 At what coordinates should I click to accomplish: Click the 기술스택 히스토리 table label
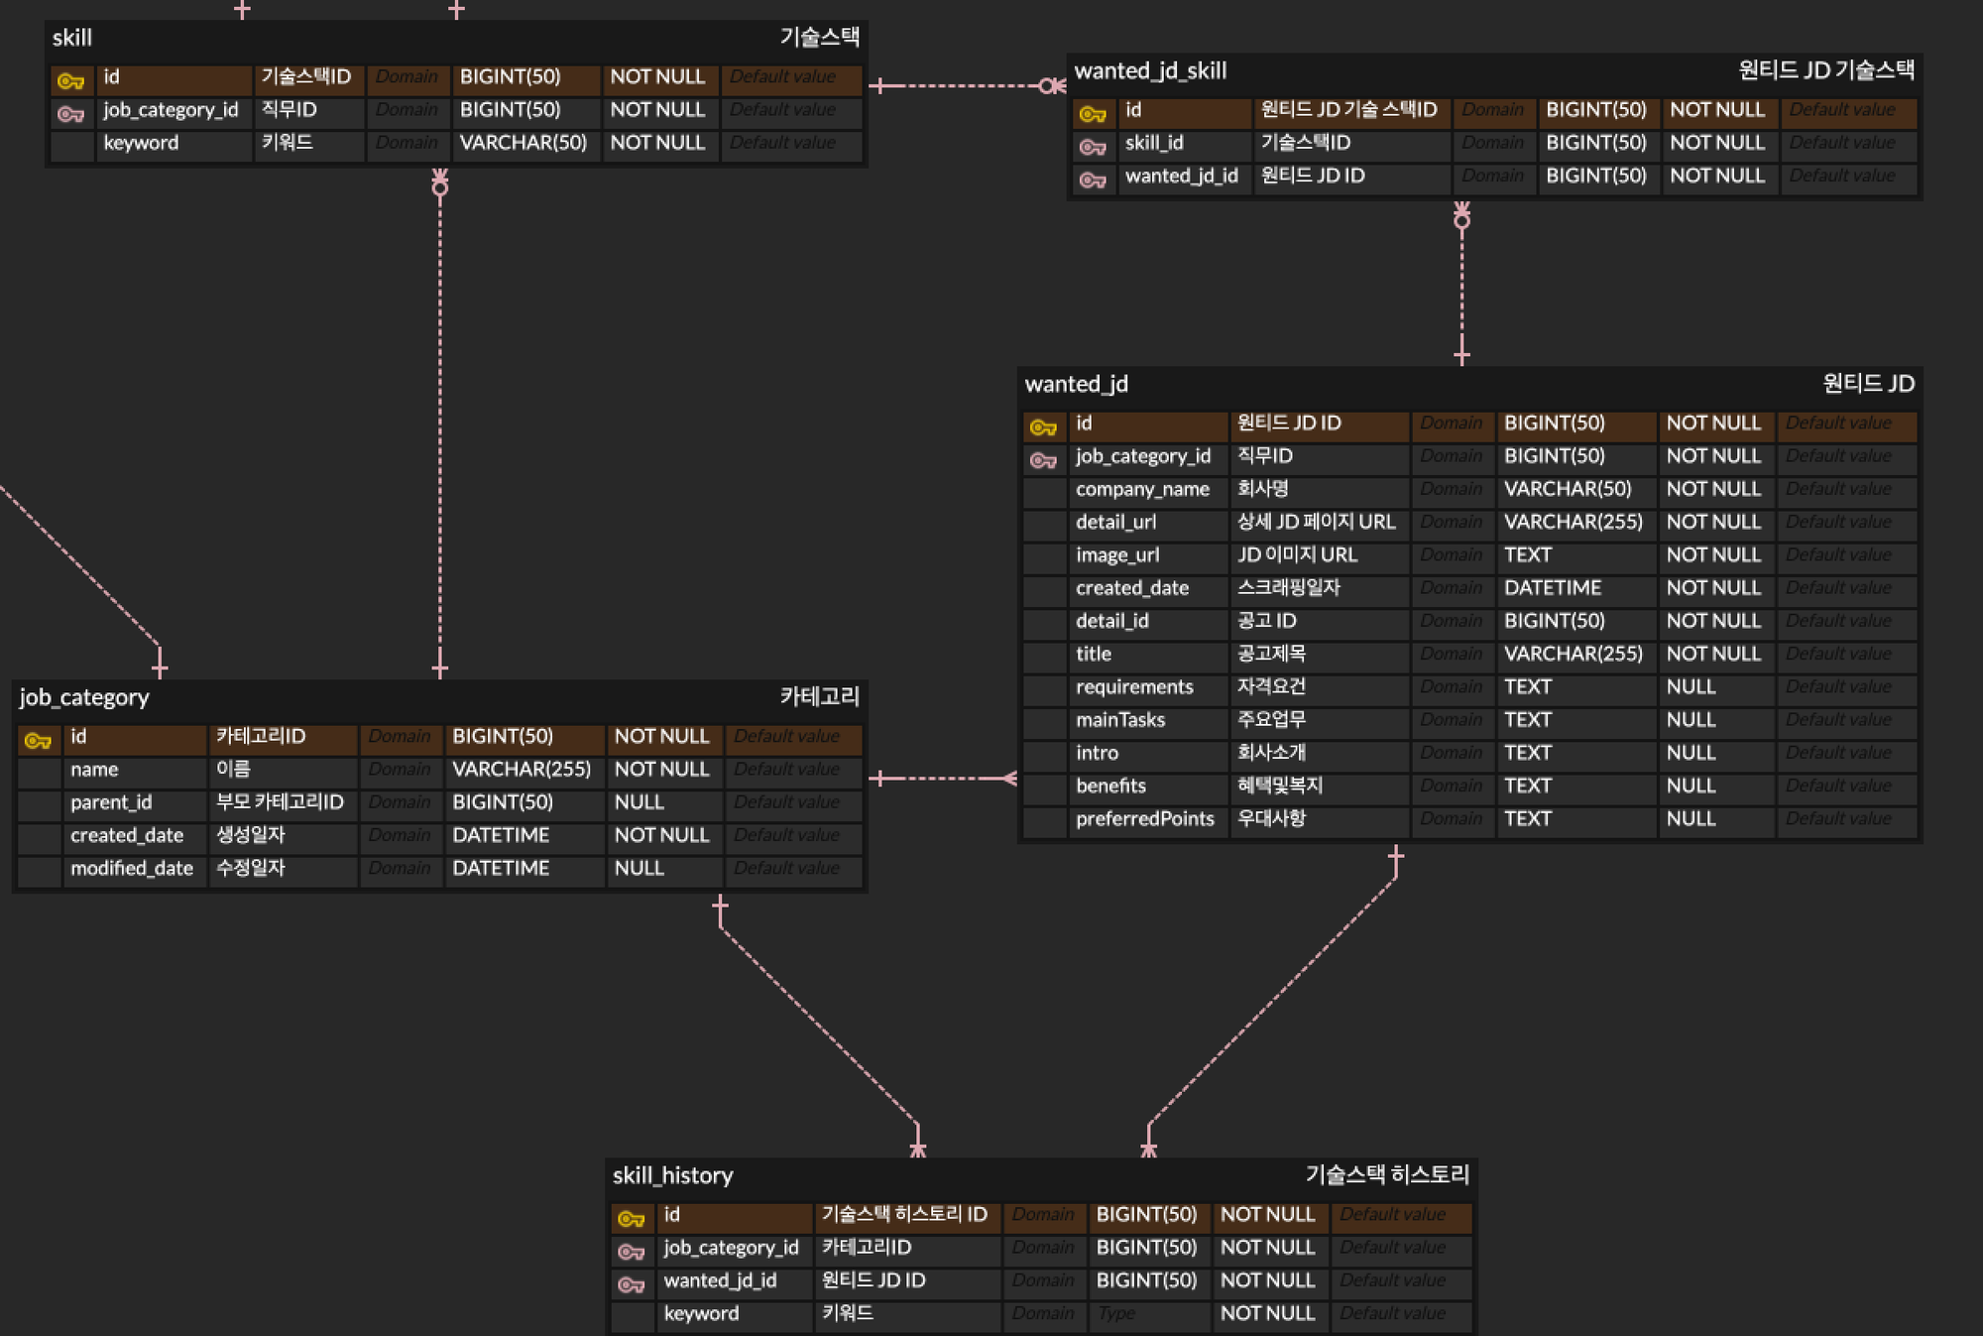(1387, 1175)
